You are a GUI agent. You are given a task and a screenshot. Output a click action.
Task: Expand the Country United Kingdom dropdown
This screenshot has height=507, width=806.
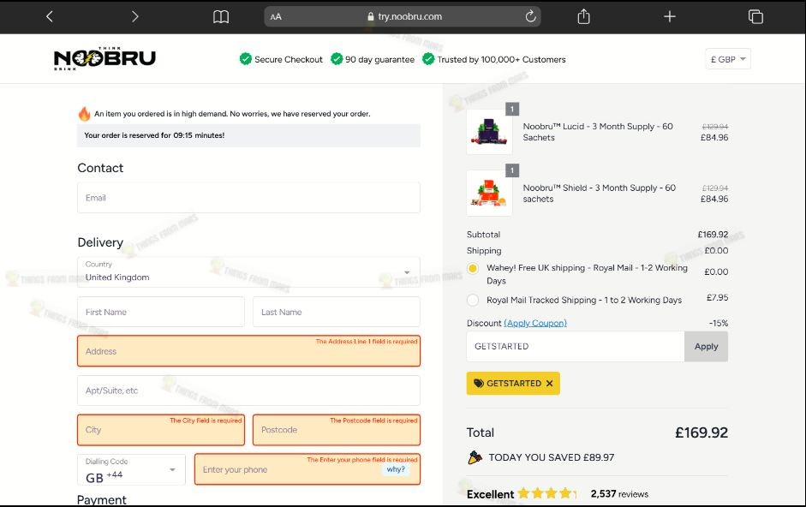click(248, 272)
